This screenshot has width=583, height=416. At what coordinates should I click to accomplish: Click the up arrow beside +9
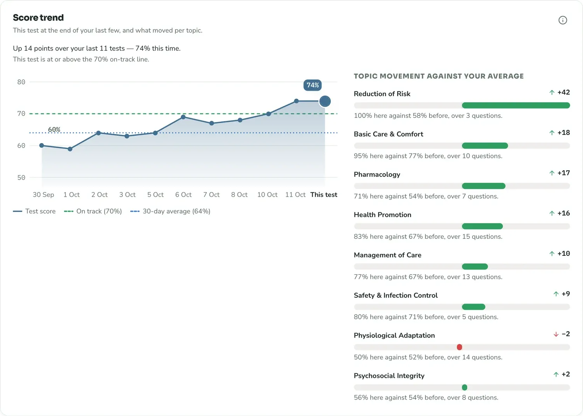pos(556,294)
